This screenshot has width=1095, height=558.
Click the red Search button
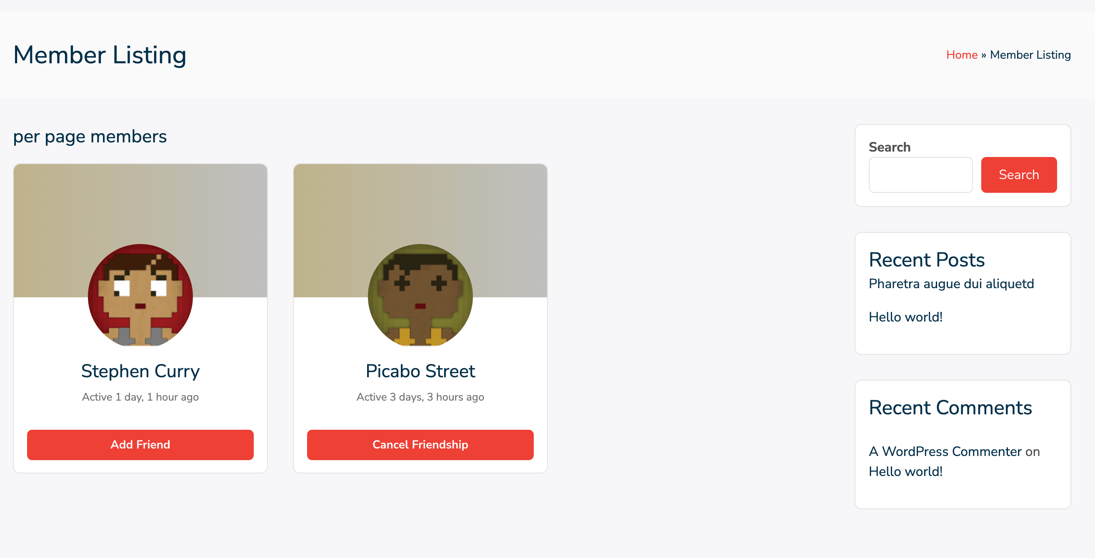point(1018,174)
